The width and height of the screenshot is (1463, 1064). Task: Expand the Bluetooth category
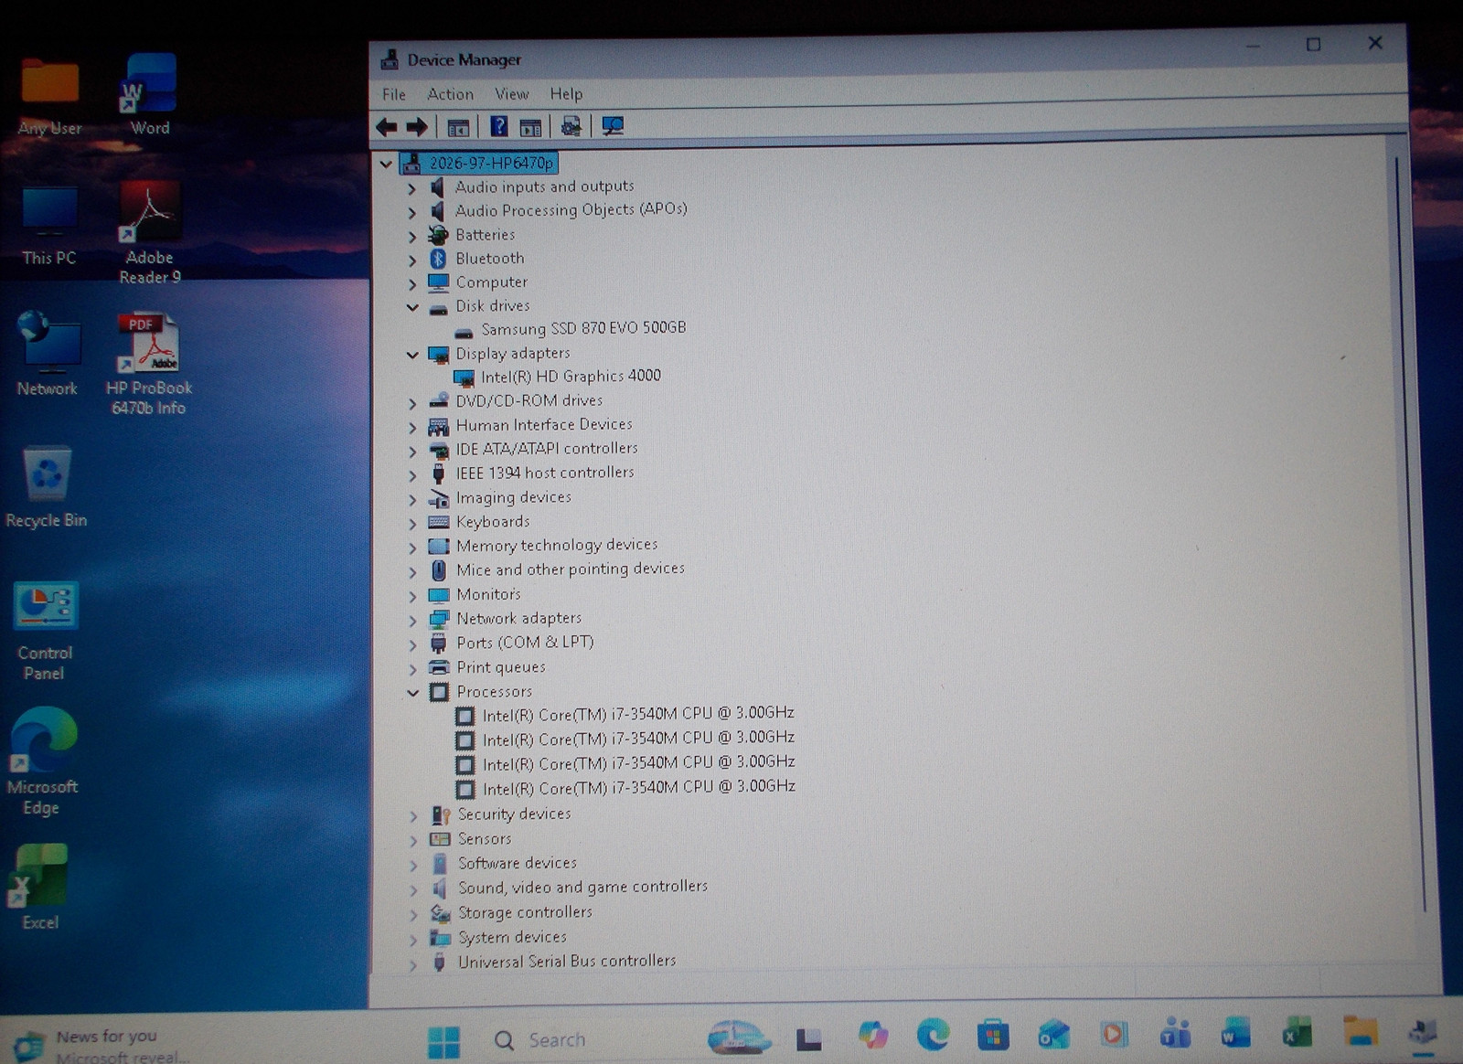click(x=411, y=260)
